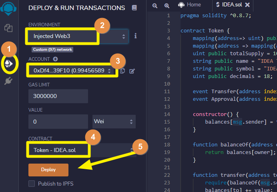This screenshot has height=192, width=277.
Task: Click the pragma solidity line of code
Action: 216,16
